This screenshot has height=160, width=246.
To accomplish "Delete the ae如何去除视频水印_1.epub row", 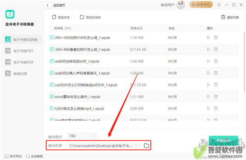I will [216, 61].
